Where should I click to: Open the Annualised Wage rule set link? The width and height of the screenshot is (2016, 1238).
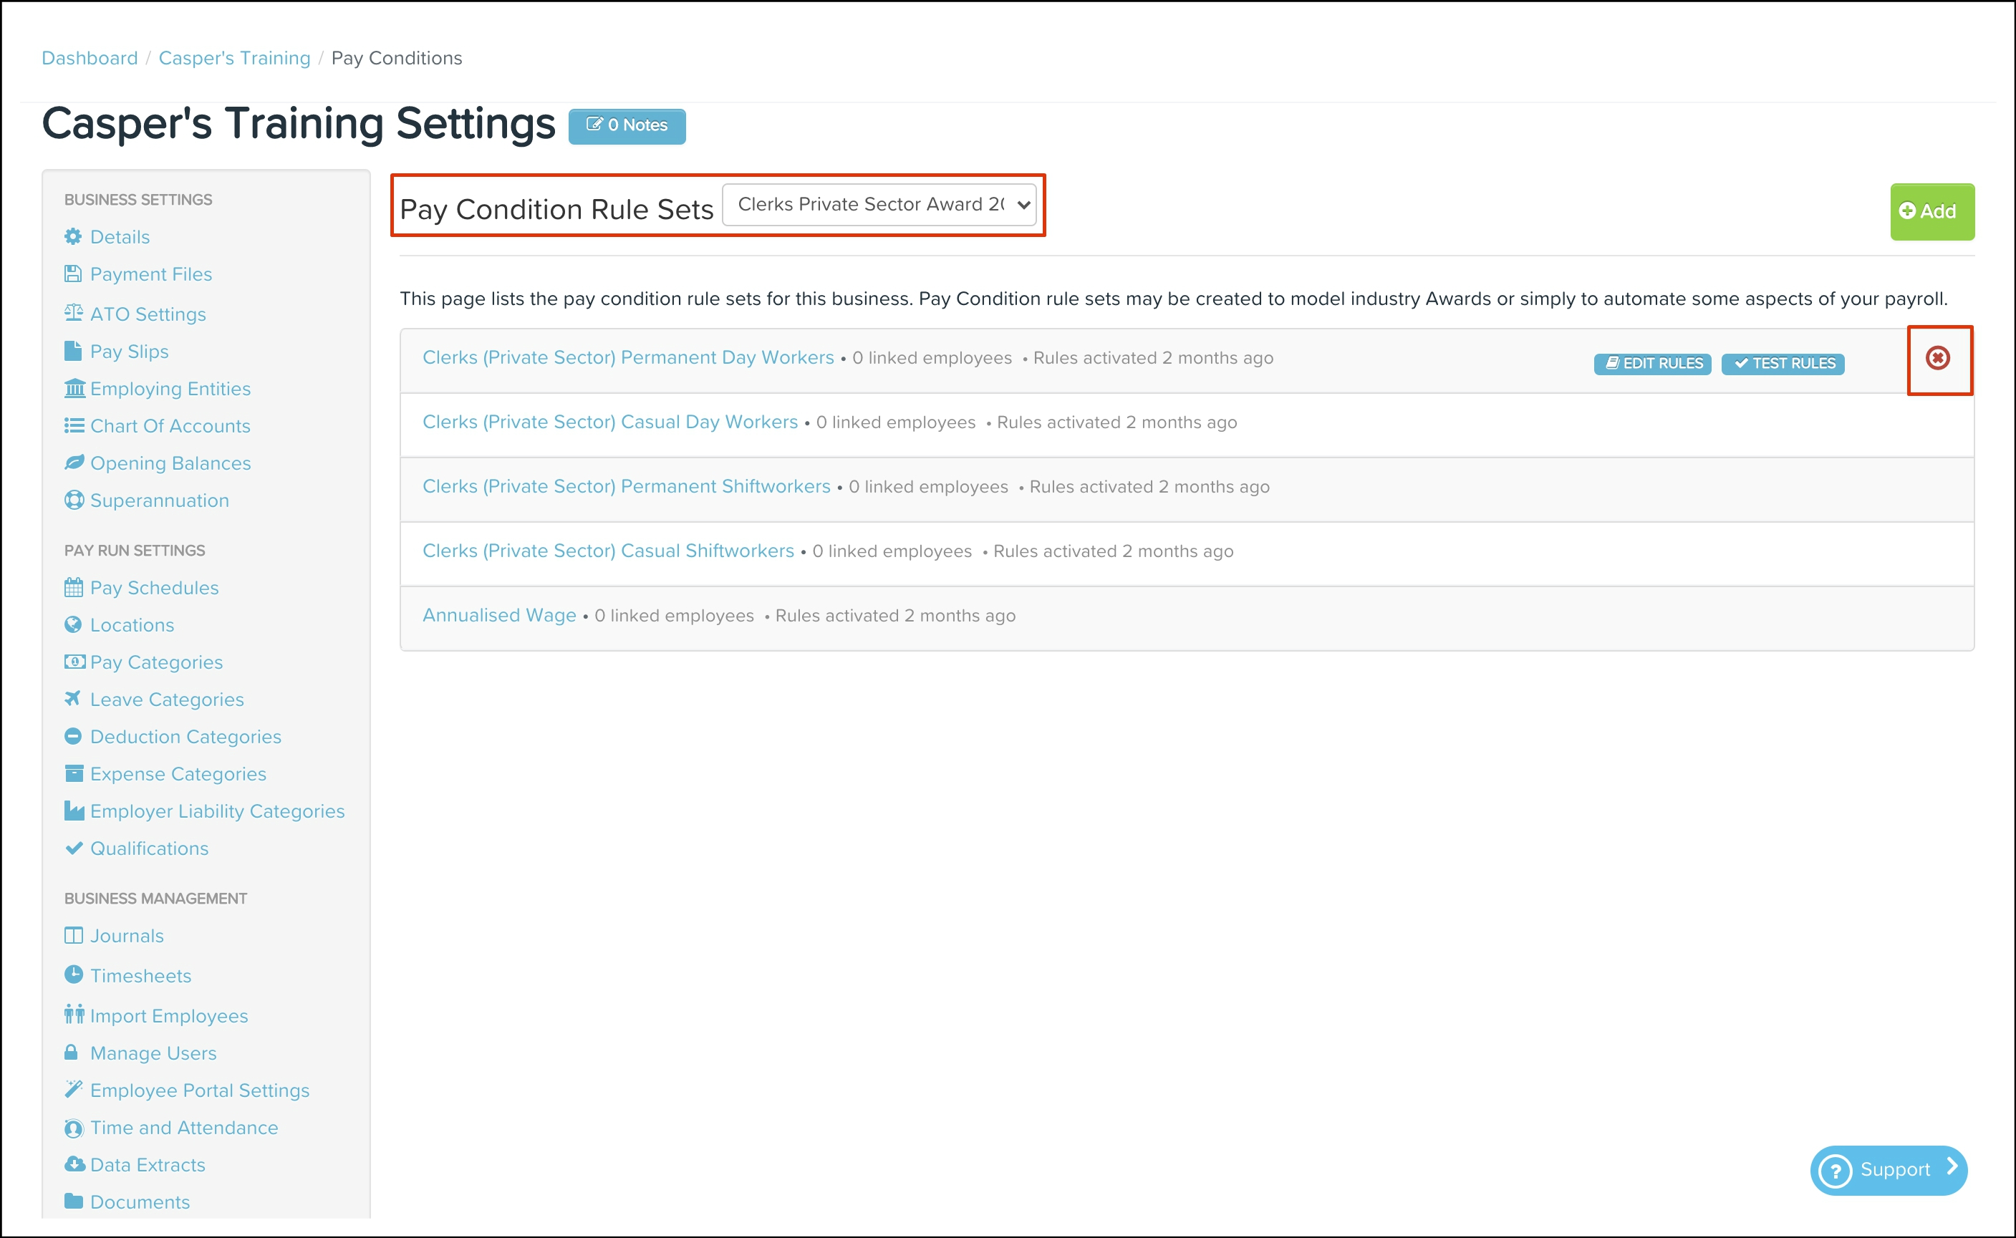[x=498, y=615]
